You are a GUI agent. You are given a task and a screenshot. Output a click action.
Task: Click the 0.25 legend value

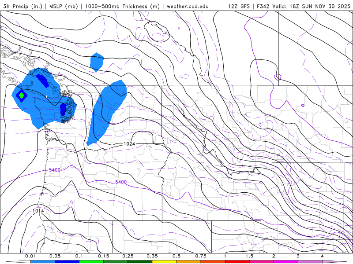pyautogui.click(x=128, y=256)
